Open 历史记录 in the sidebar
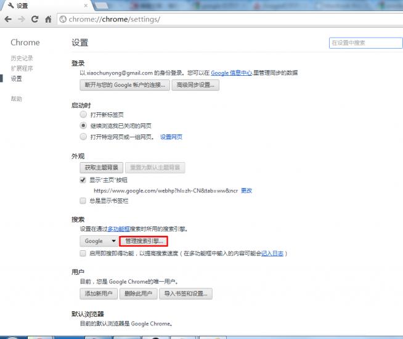The image size is (403, 339). tap(22, 59)
